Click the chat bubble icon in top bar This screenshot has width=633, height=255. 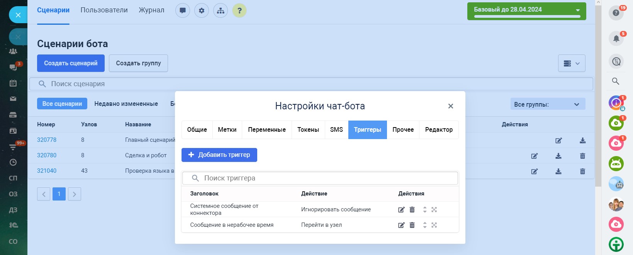point(183,10)
